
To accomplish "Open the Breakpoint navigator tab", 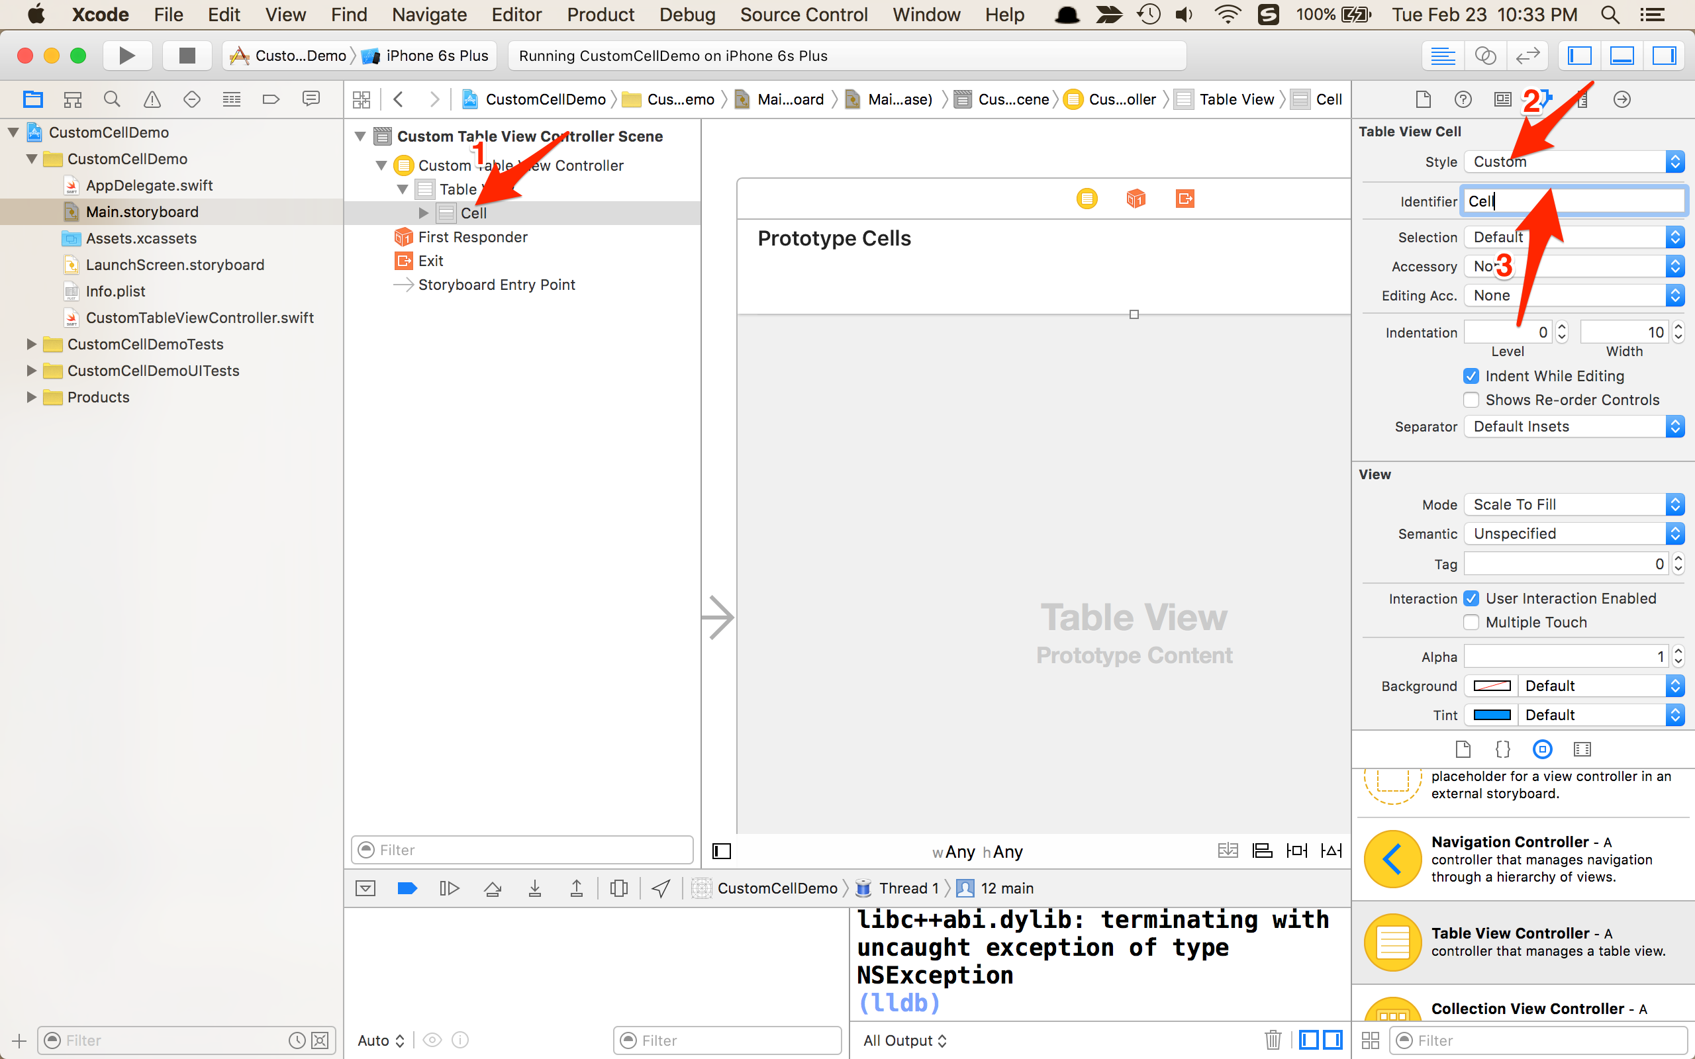I will click(x=271, y=99).
